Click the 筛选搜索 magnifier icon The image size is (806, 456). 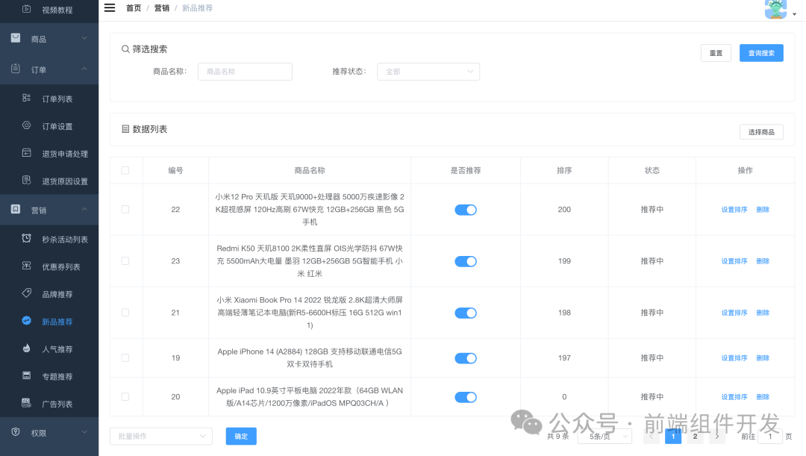pos(125,49)
